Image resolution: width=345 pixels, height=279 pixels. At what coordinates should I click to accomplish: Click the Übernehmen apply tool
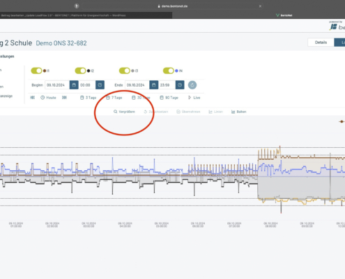tap(188, 112)
